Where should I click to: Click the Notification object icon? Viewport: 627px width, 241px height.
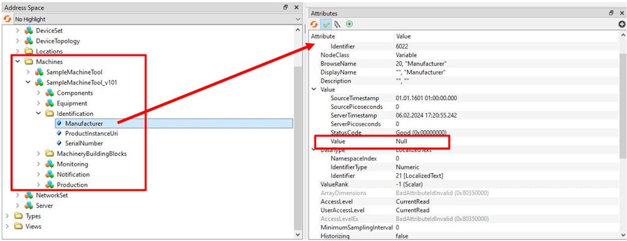49,175
